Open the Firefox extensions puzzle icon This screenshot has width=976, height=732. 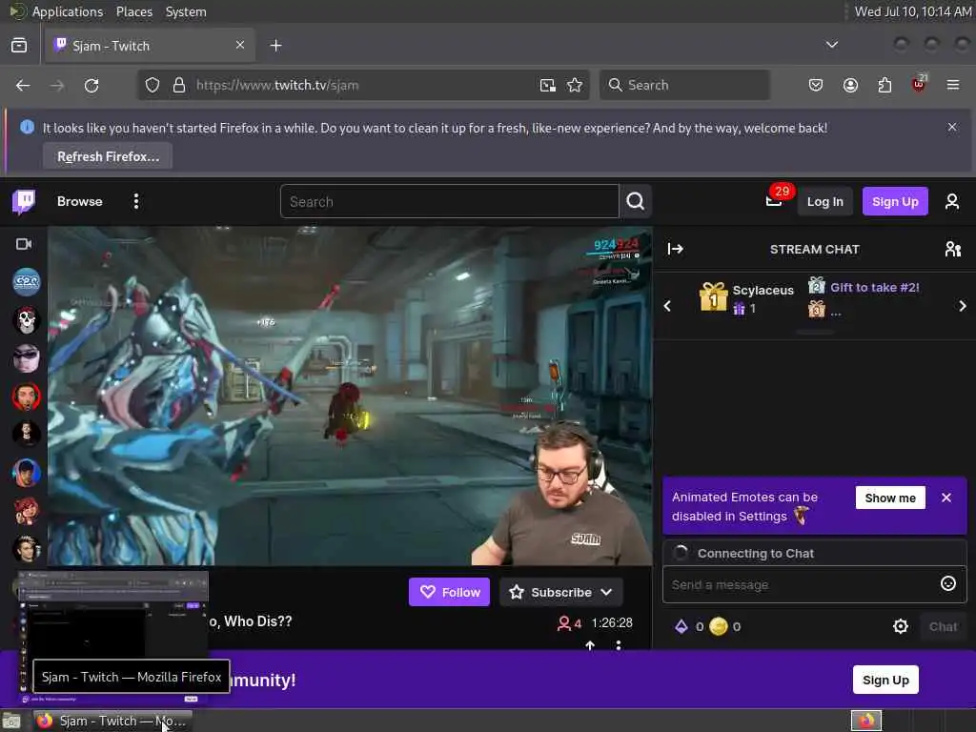pyautogui.click(x=884, y=85)
